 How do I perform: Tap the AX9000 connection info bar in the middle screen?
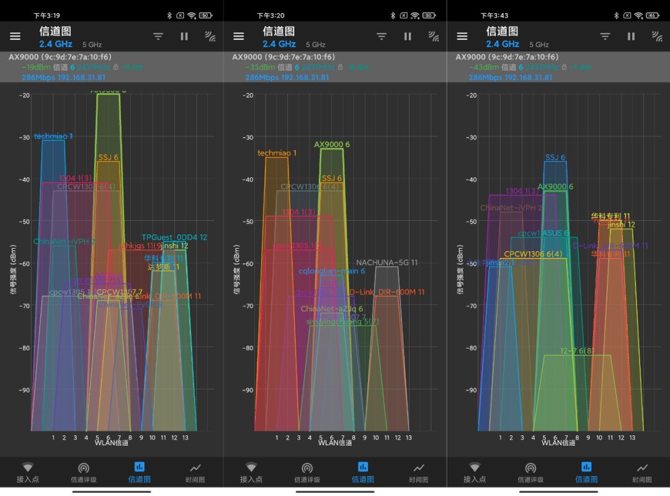click(335, 66)
